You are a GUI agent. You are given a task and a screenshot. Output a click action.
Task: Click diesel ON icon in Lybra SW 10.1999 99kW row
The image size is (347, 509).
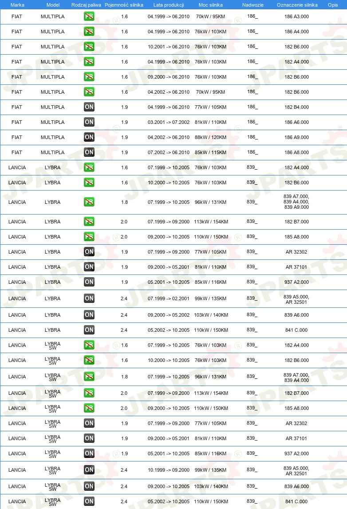[x=89, y=470]
